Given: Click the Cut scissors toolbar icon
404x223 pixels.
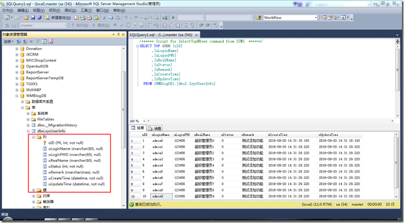Looking at the screenshot, I should 105,18.
